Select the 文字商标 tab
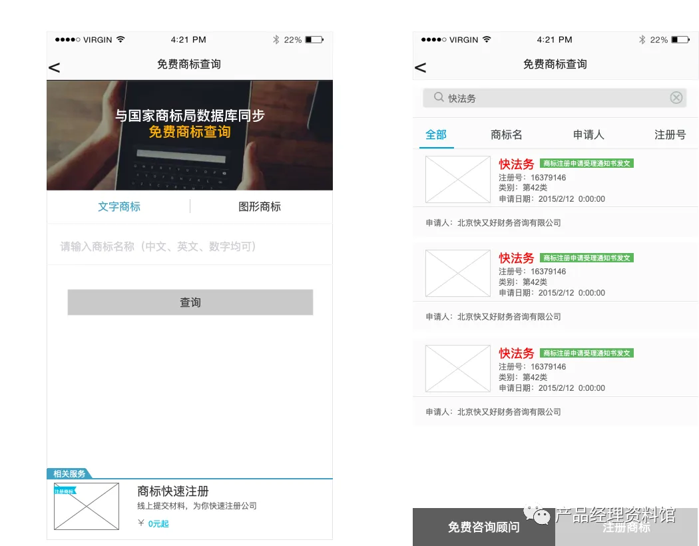Viewport: 699px width, 546px height. click(119, 206)
